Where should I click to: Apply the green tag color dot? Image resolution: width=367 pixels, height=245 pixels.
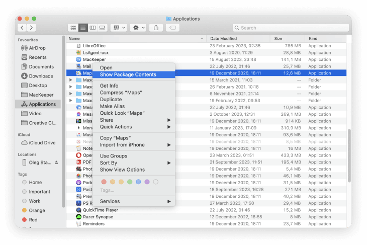(130, 182)
